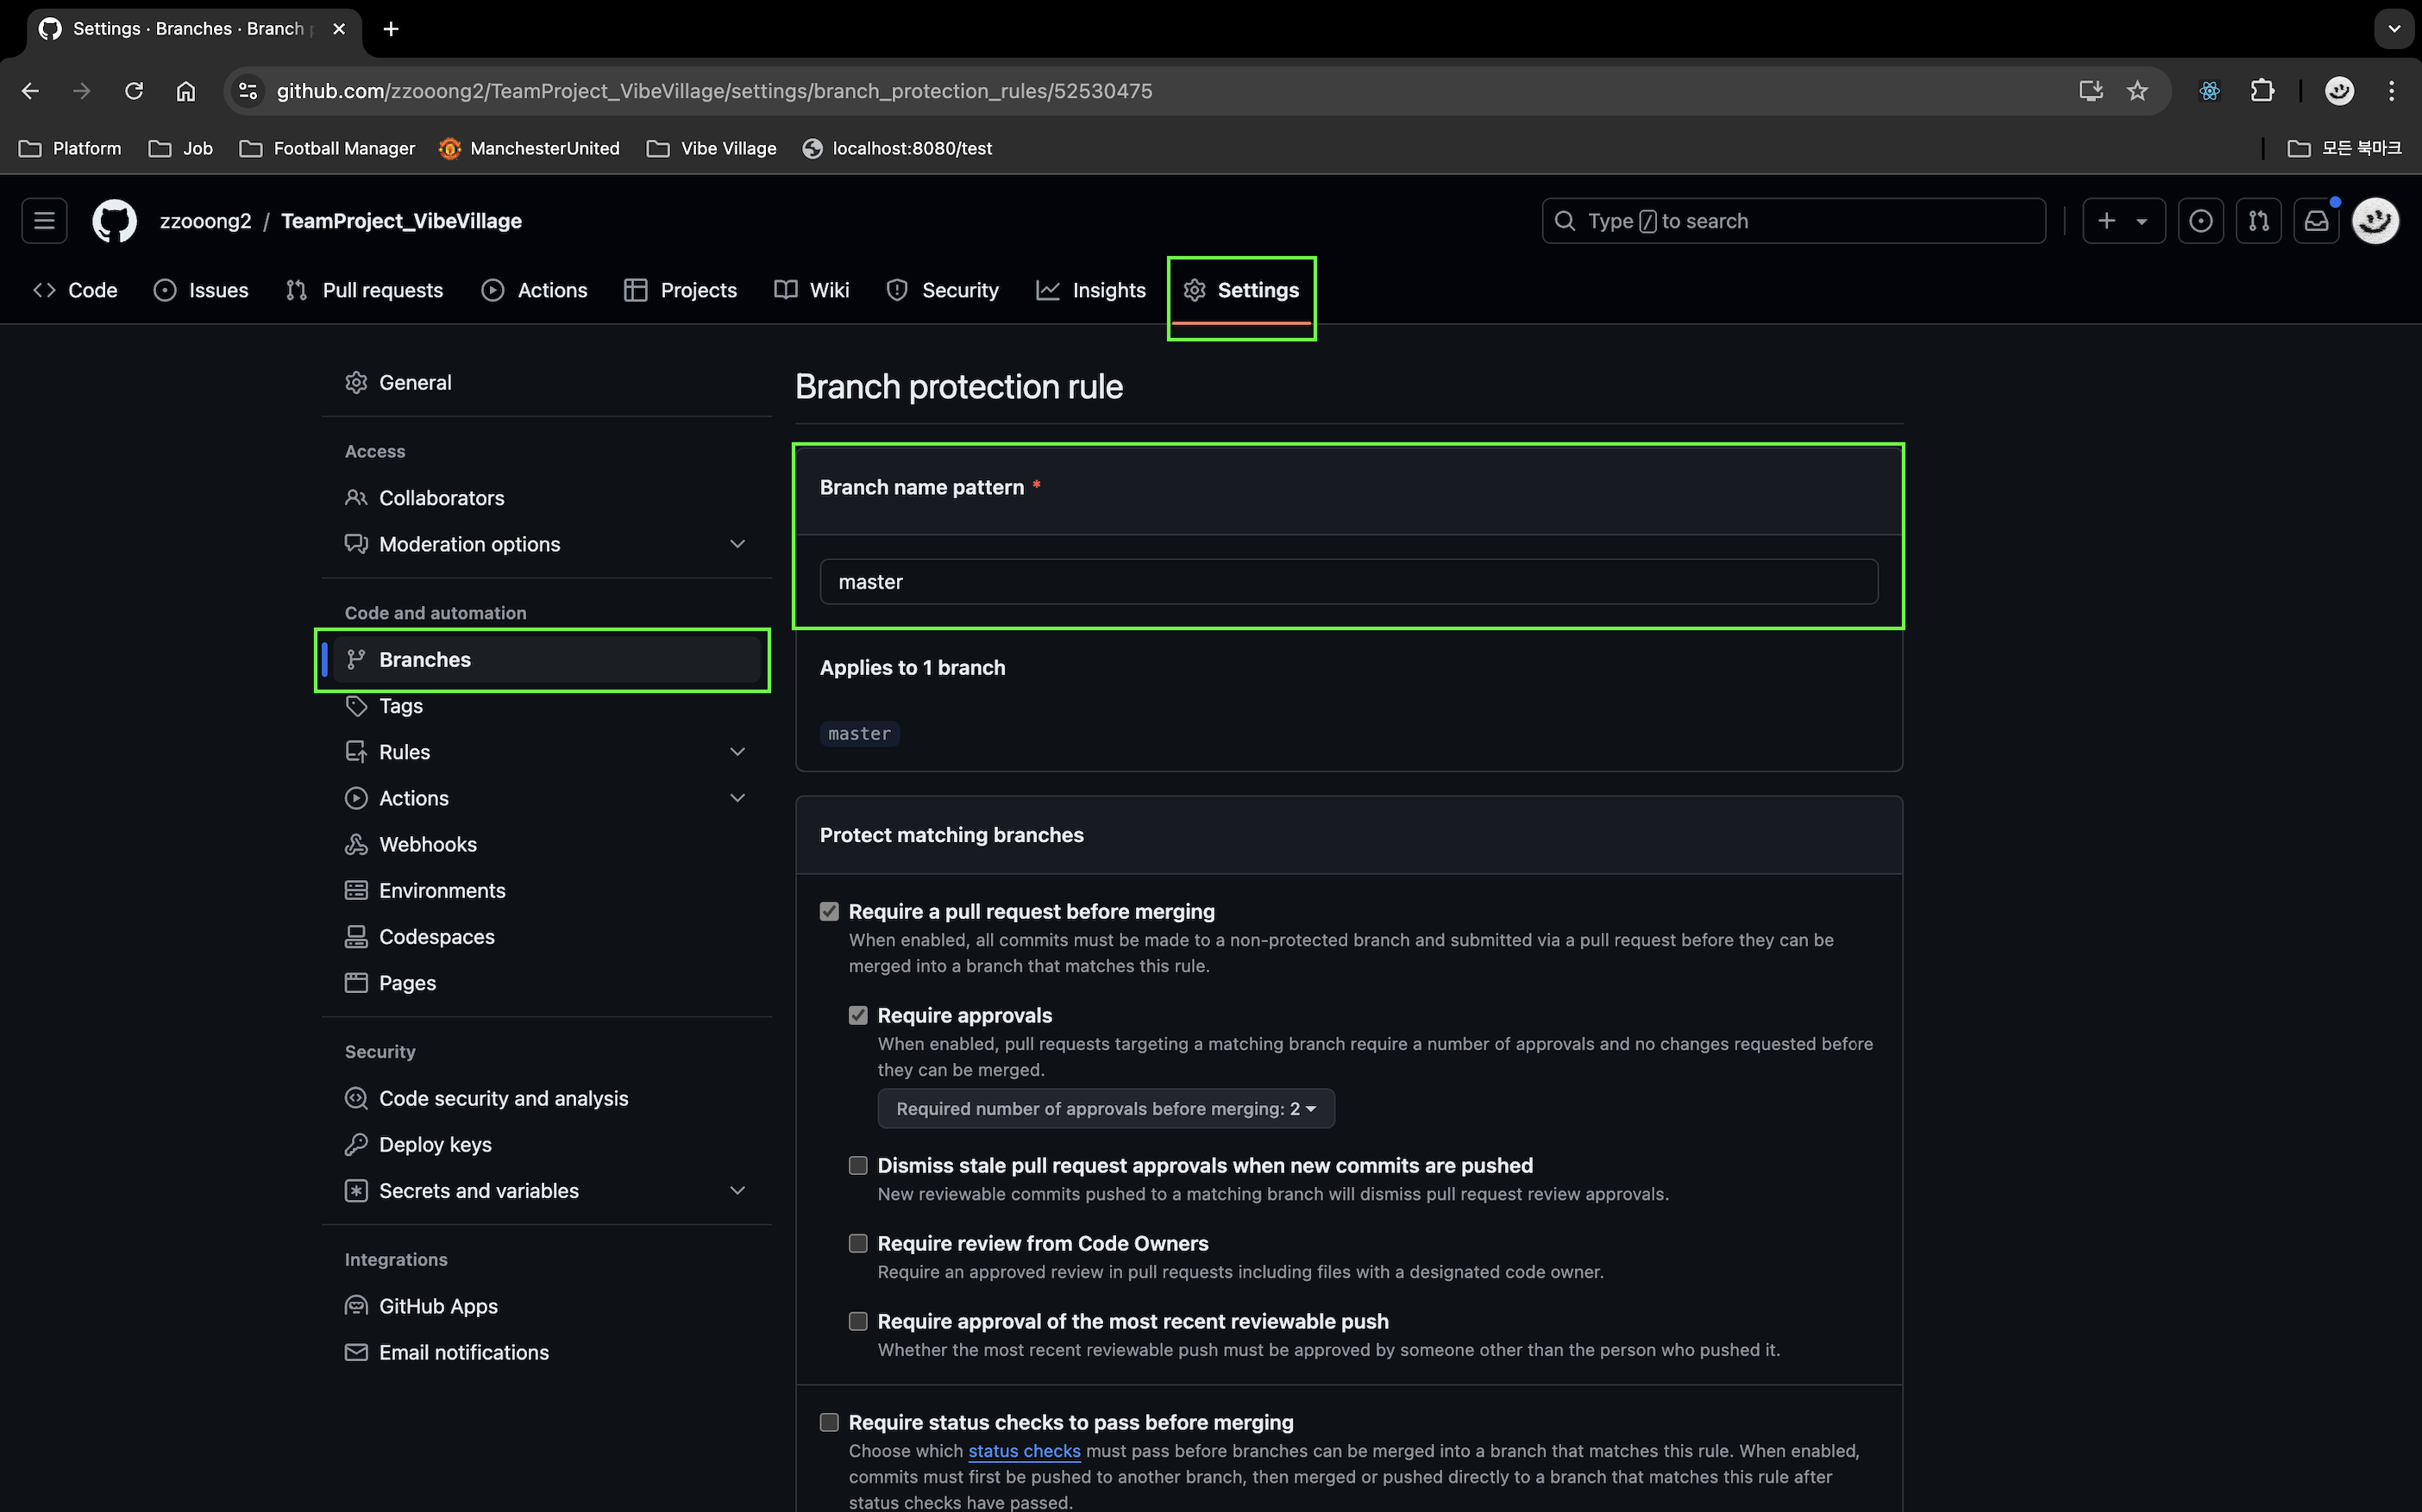Open the hamburger navigation menu
This screenshot has height=1512, width=2422.
[x=44, y=221]
